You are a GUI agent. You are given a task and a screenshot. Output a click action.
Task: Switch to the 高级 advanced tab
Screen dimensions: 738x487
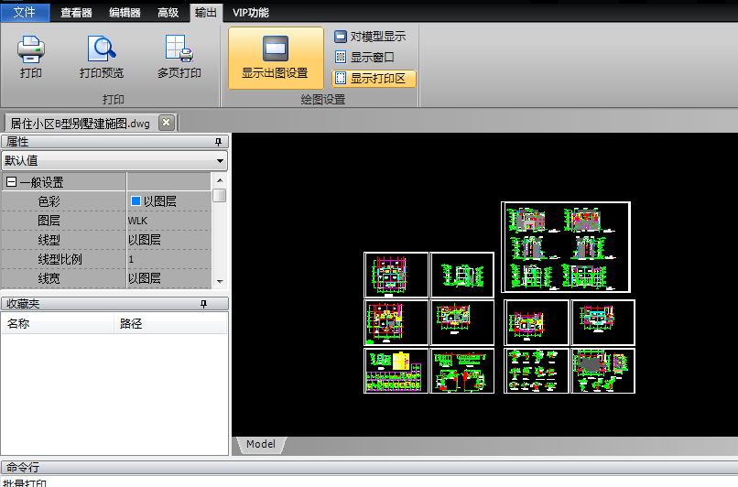(x=168, y=13)
